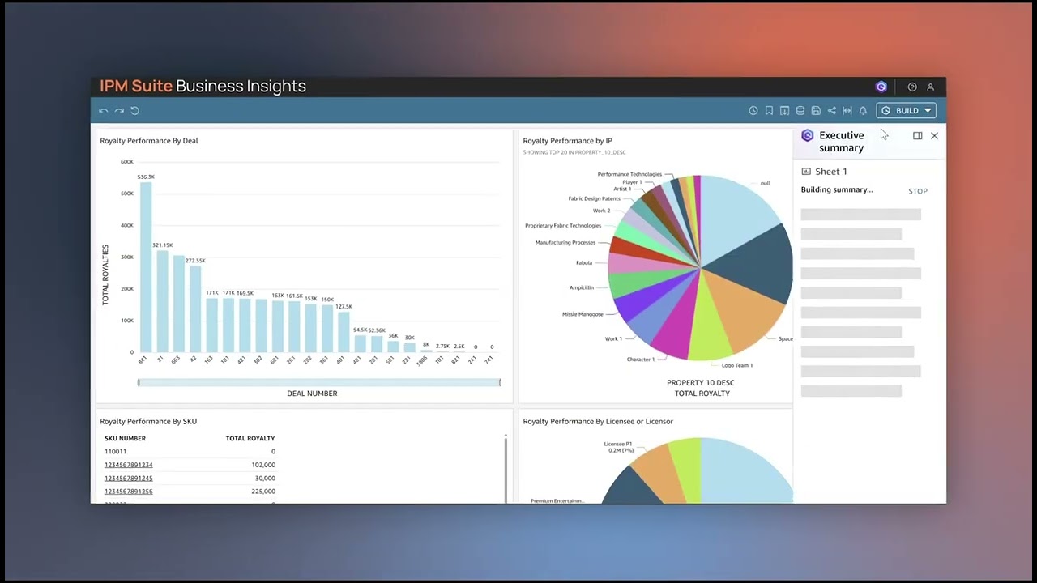Click the 'Licensee P1' label

click(x=618, y=444)
